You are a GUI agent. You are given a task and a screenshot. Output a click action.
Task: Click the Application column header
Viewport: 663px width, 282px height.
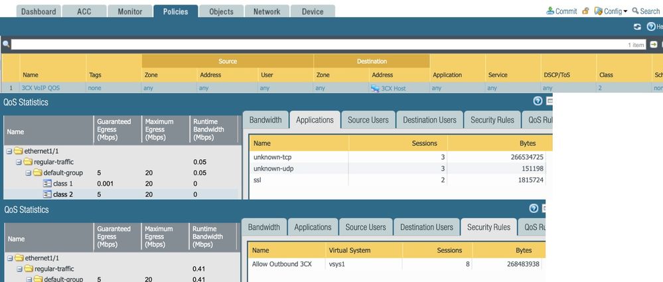(447, 75)
